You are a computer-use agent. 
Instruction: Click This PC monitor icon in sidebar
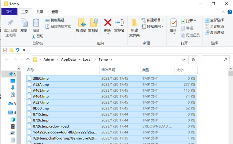(11, 113)
